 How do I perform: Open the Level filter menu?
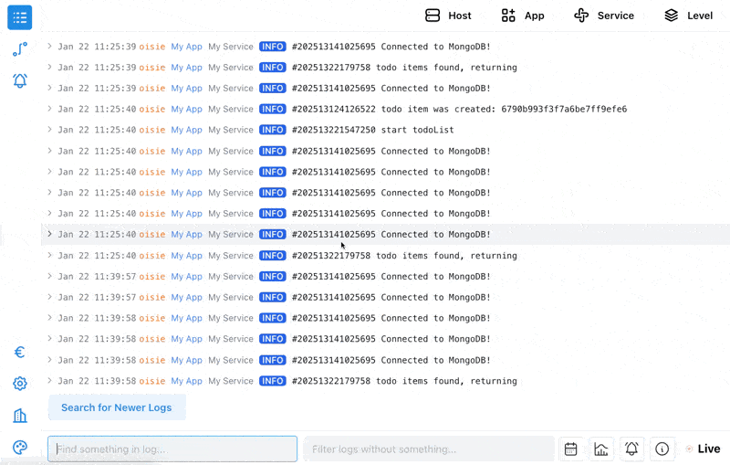688,16
